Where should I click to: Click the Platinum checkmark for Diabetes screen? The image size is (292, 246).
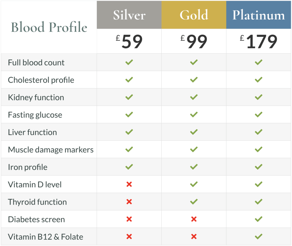[x=259, y=219]
